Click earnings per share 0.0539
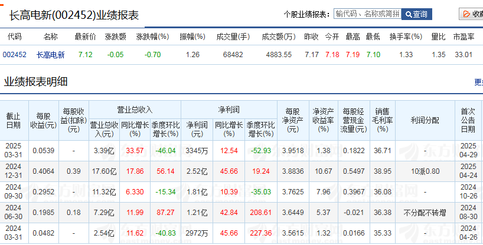The width and height of the screenshot is (483, 245). tap(44, 151)
